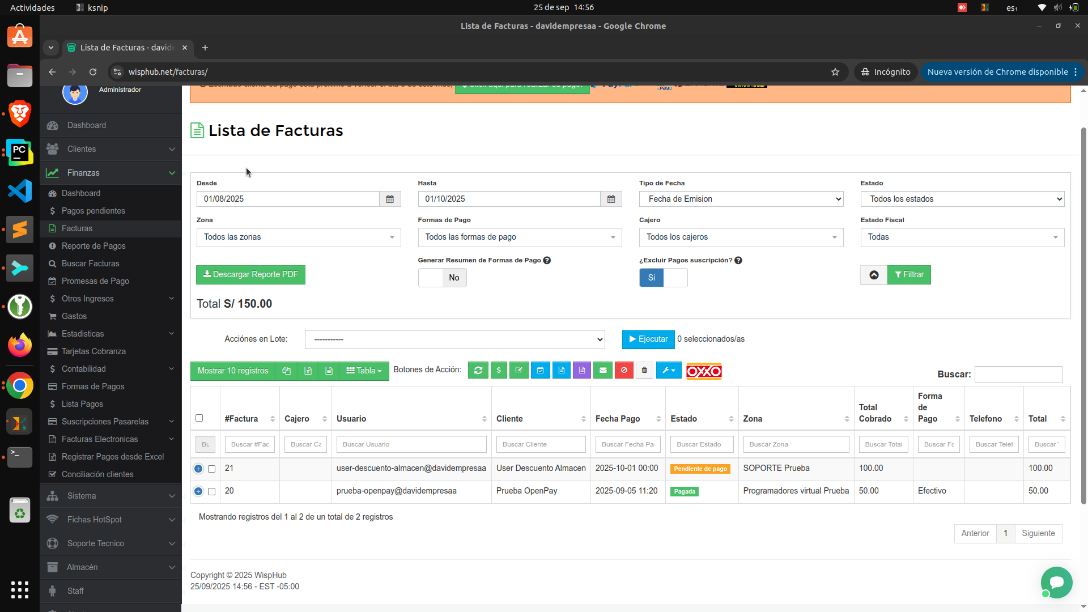Check the checkbox for invoice 20
The width and height of the screenshot is (1088, 612).
tap(212, 492)
